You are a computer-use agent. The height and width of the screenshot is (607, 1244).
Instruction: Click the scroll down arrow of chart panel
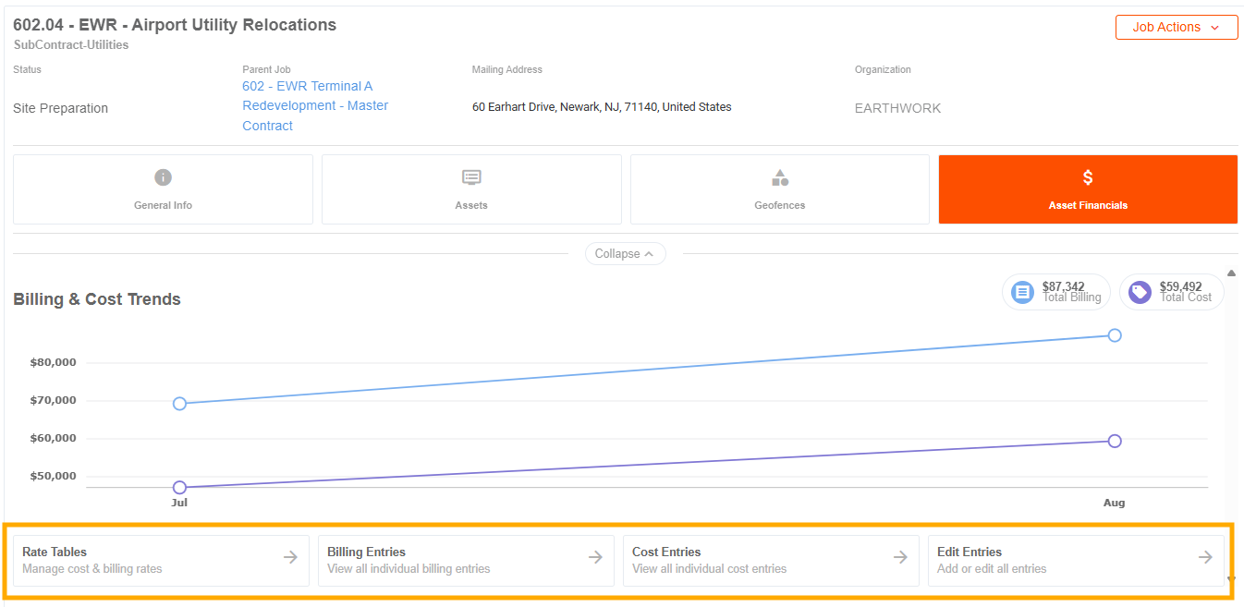coord(1231,579)
